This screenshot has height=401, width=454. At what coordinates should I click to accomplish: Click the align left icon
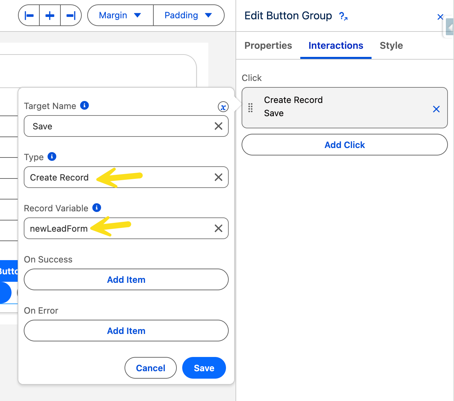[29, 16]
